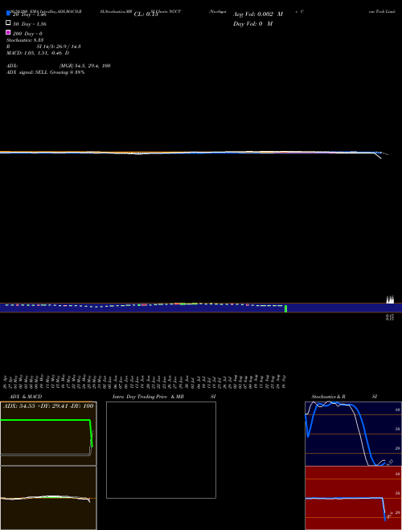This screenshot has height=530, width=402.
Task: Click the tall green volume bar
Action: click(285, 308)
